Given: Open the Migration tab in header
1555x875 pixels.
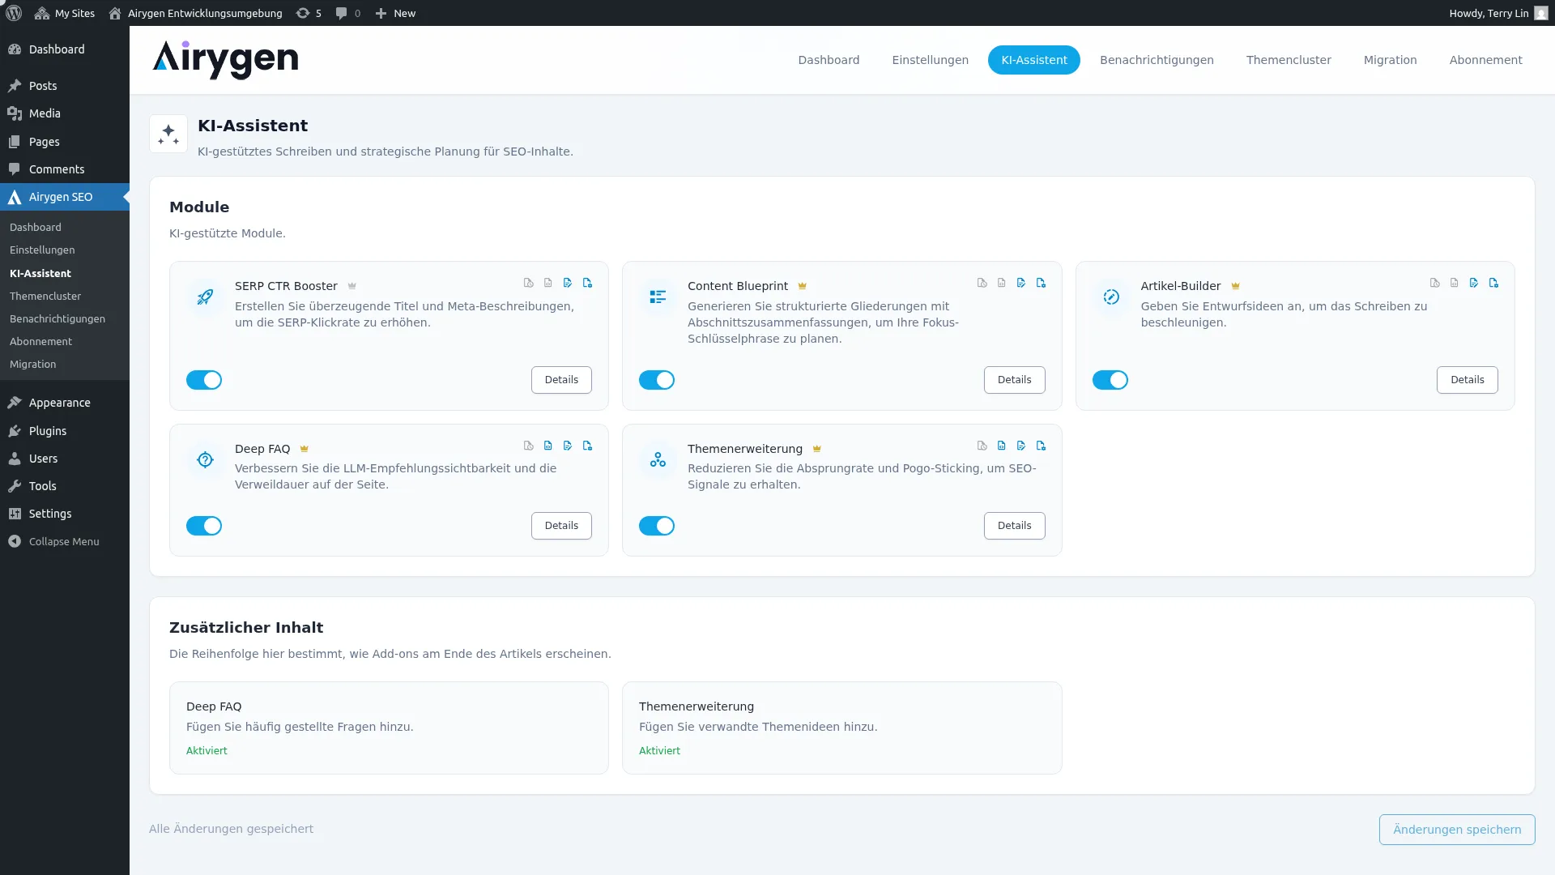Looking at the screenshot, I should (1390, 60).
